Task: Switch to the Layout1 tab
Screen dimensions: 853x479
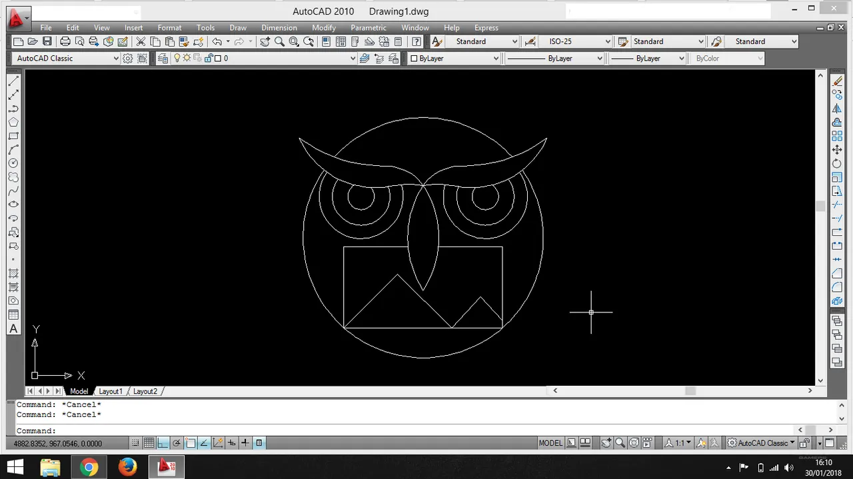Action: tap(111, 391)
